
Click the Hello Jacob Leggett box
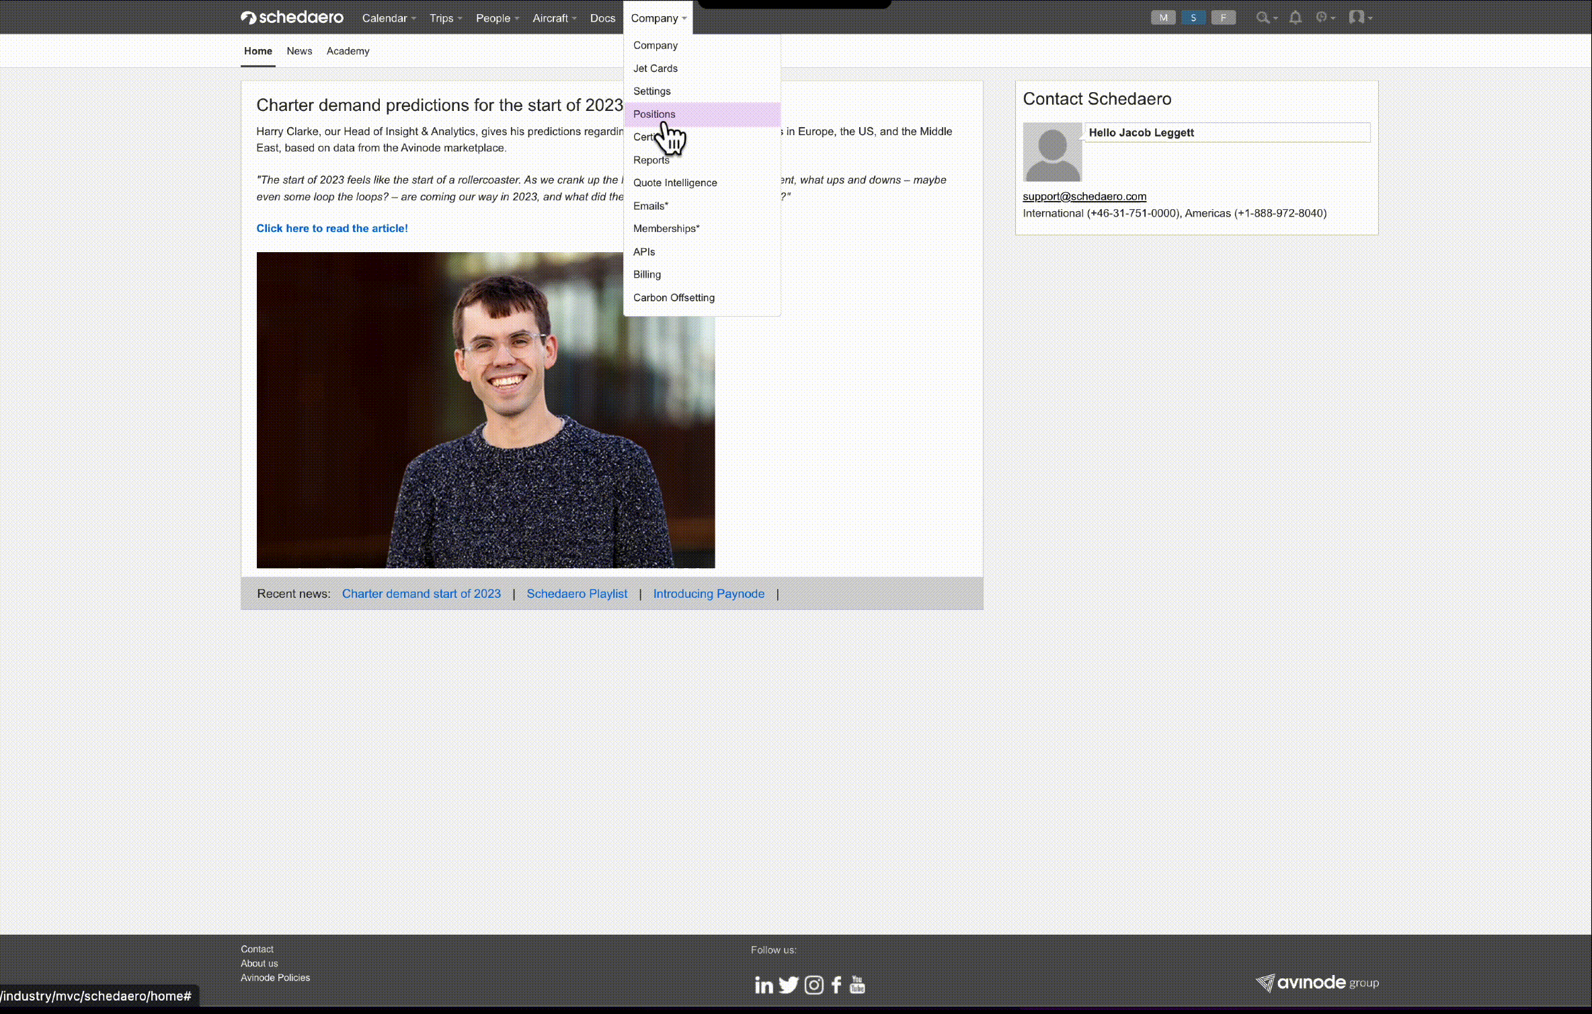click(1228, 132)
